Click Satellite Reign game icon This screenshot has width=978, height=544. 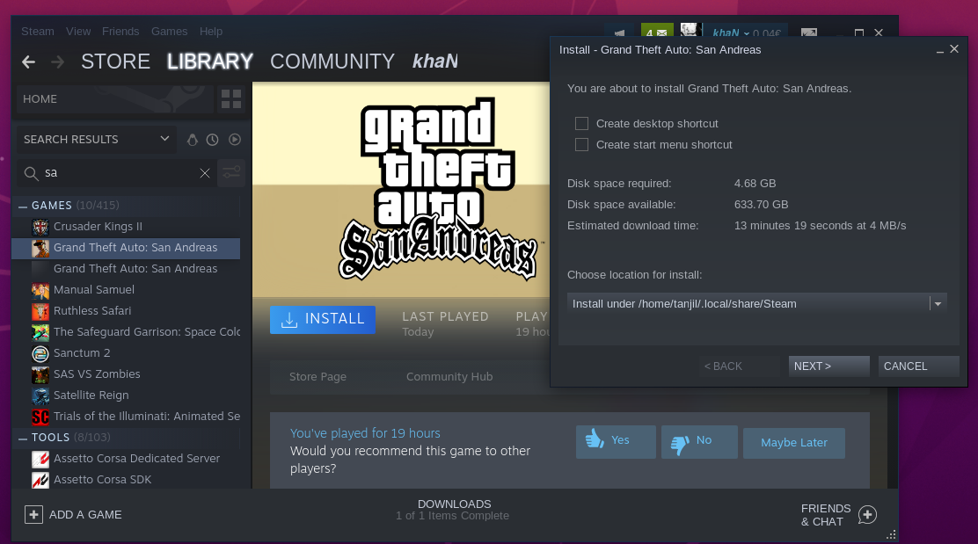click(40, 395)
